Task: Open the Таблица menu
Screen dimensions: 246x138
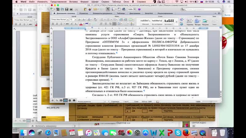Action: (116, 2)
